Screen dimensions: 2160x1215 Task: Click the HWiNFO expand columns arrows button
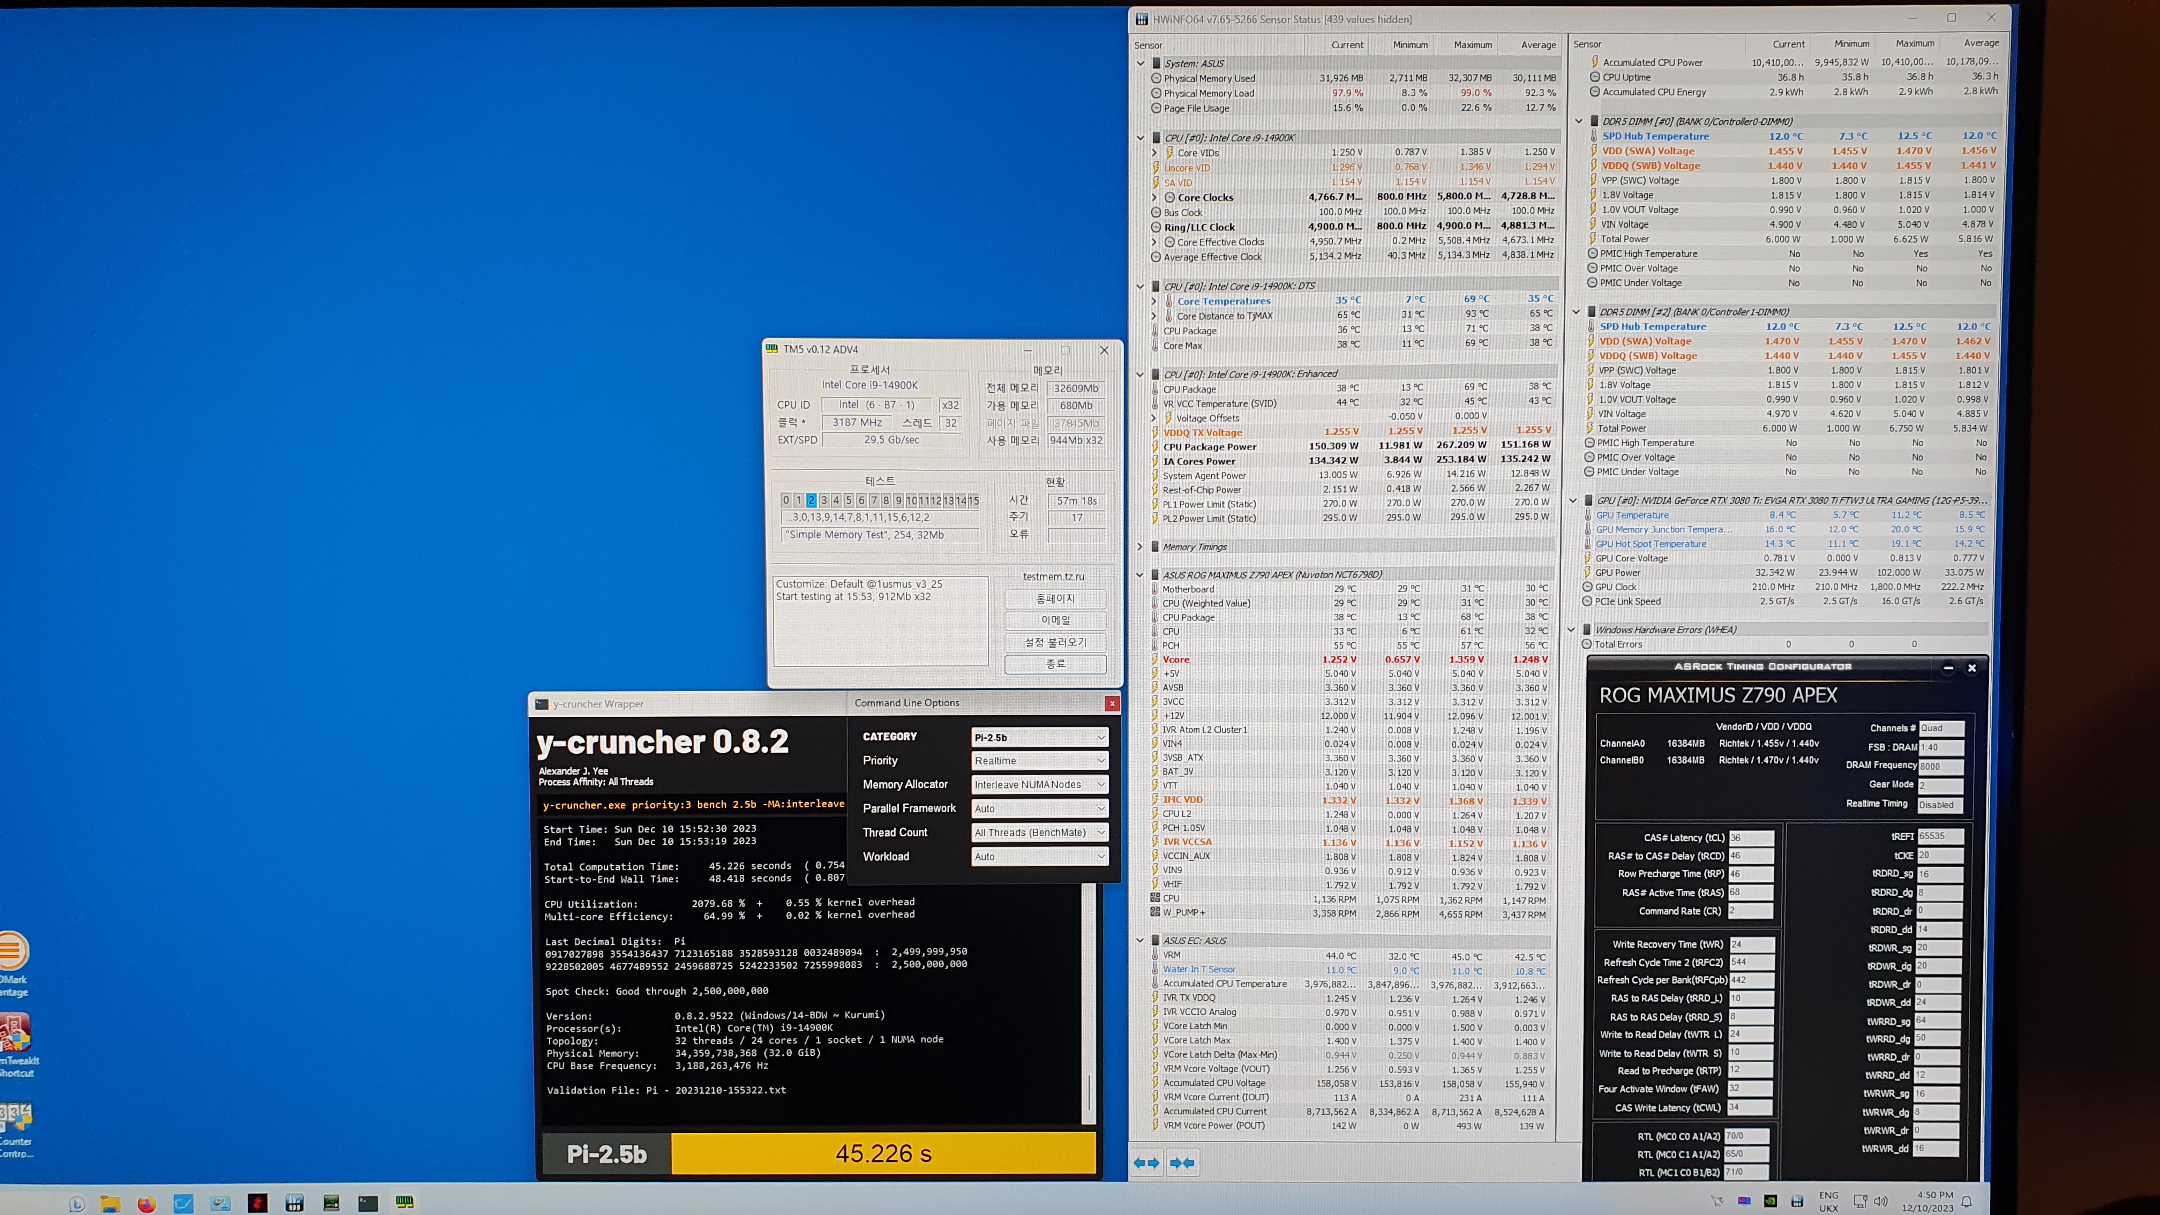[1146, 1162]
